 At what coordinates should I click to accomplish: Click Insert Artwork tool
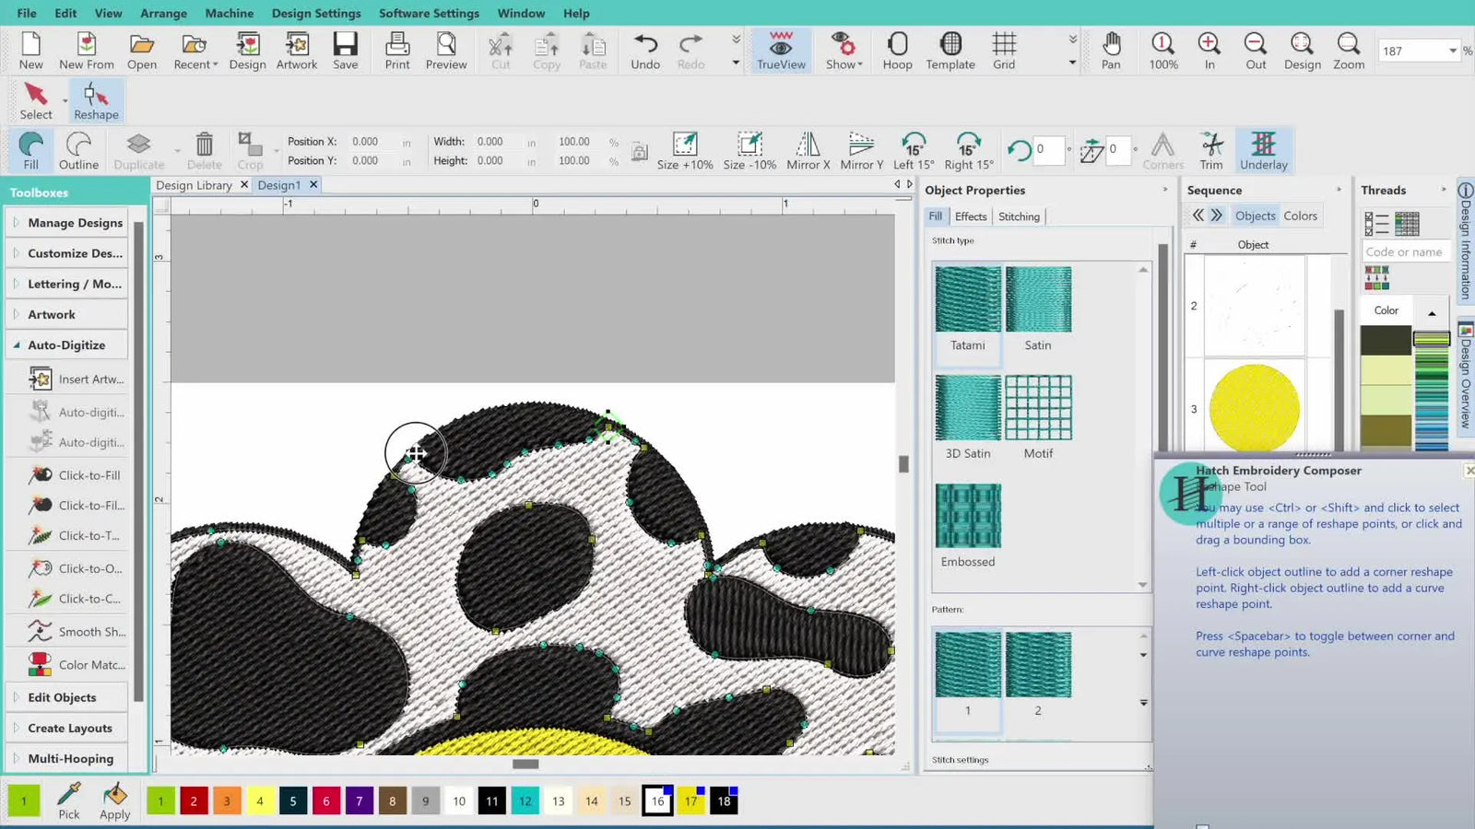tap(77, 379)
